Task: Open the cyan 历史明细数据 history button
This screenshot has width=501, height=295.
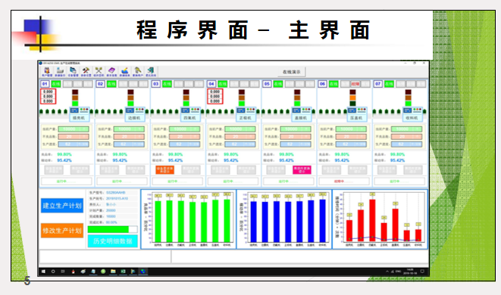Action: pos(112,241)
